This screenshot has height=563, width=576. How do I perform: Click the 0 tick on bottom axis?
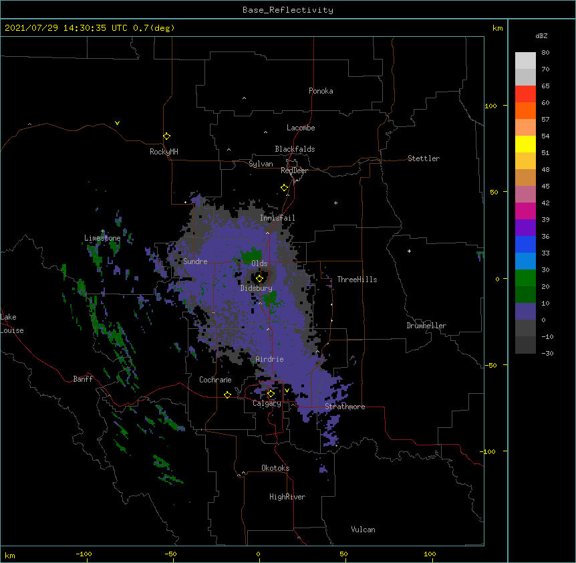pyautogui.click(x=258, y=554)
